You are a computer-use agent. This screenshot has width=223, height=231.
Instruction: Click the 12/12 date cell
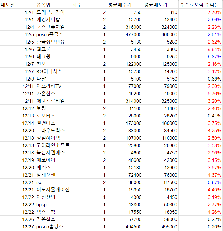click(x=18, y=108)
